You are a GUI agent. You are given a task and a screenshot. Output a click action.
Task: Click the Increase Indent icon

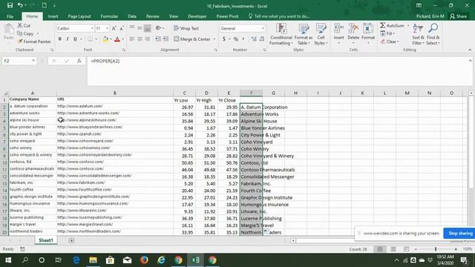click(x=166, y=39)
